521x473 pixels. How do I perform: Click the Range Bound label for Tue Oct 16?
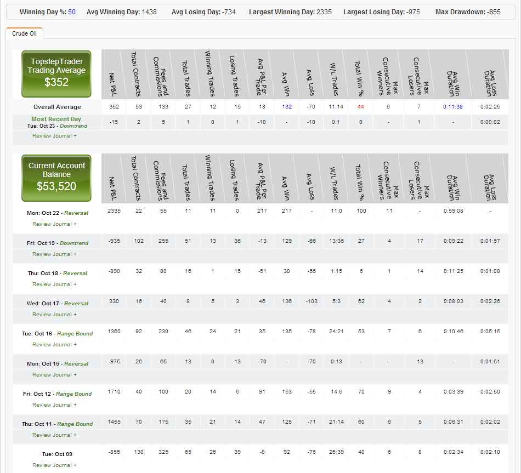point(75,334)
